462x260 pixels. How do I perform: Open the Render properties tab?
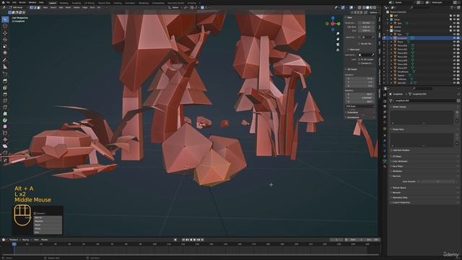385,101
